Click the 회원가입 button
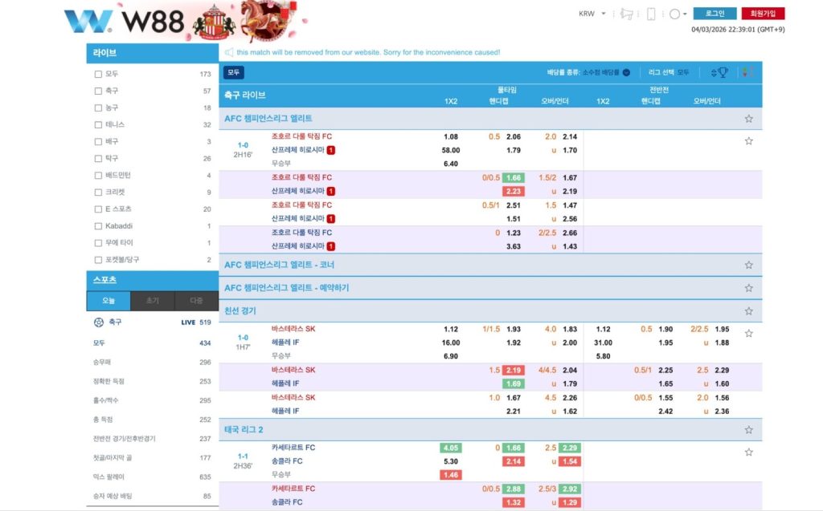Viewport: 823px width, 511px height. (763, 14)
